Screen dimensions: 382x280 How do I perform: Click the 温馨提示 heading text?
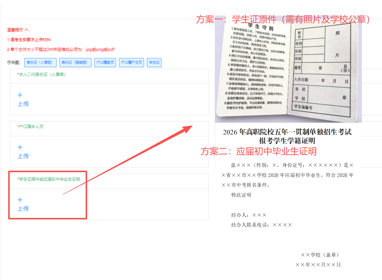tap(15, 30)
